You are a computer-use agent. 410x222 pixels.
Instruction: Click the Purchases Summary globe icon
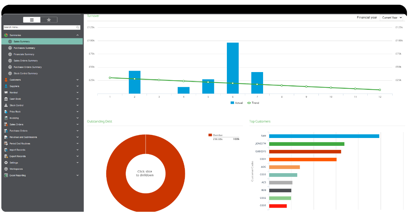(x=10, y=48)
